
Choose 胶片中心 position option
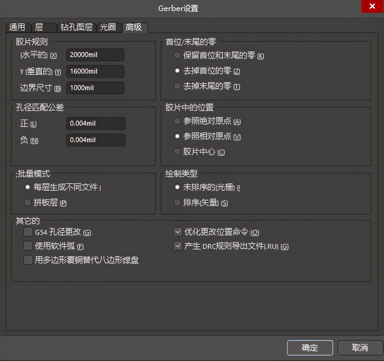pyautogui.click(x=177, y=151)
